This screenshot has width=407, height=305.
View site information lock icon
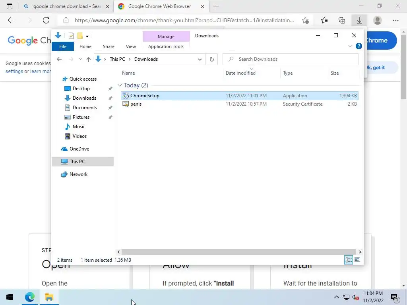click(x=66, y=20)
